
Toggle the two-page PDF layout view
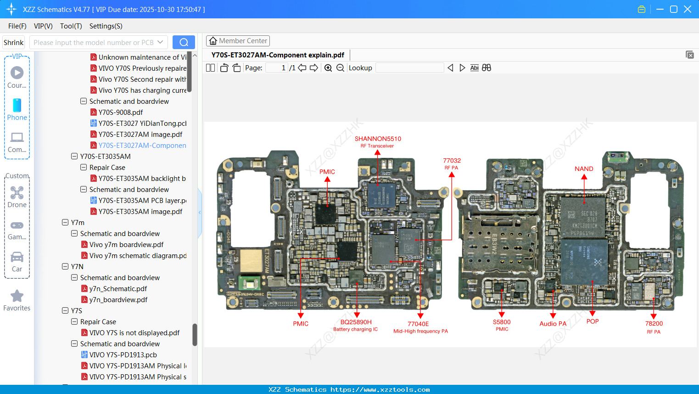(210, 68)
